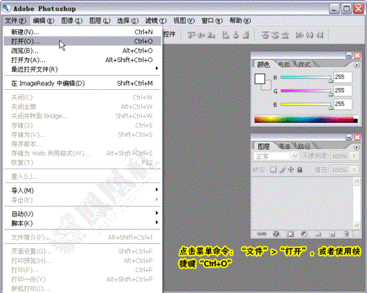Open the 窗口(W) menu
The width and height of the screenshot is (367, 293).
pos(212,21)
